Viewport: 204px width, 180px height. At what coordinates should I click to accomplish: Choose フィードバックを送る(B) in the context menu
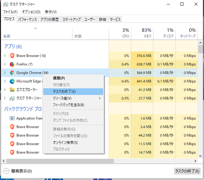[x=73, y=105]
